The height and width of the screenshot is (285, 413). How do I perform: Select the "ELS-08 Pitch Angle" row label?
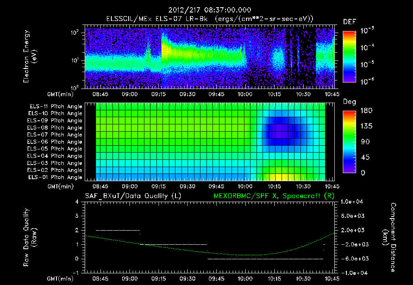click(x=55, y=128)
